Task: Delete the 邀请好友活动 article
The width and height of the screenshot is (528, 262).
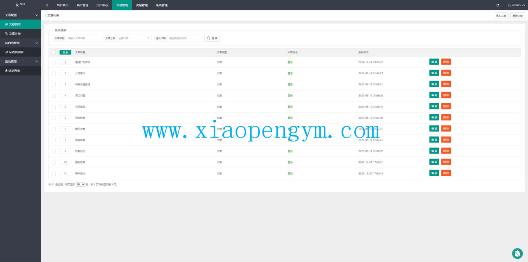Action: pyautogui.click(x=446, y=62)
